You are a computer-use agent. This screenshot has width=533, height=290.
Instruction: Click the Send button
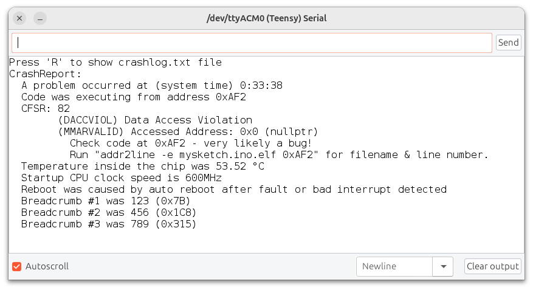508,43
